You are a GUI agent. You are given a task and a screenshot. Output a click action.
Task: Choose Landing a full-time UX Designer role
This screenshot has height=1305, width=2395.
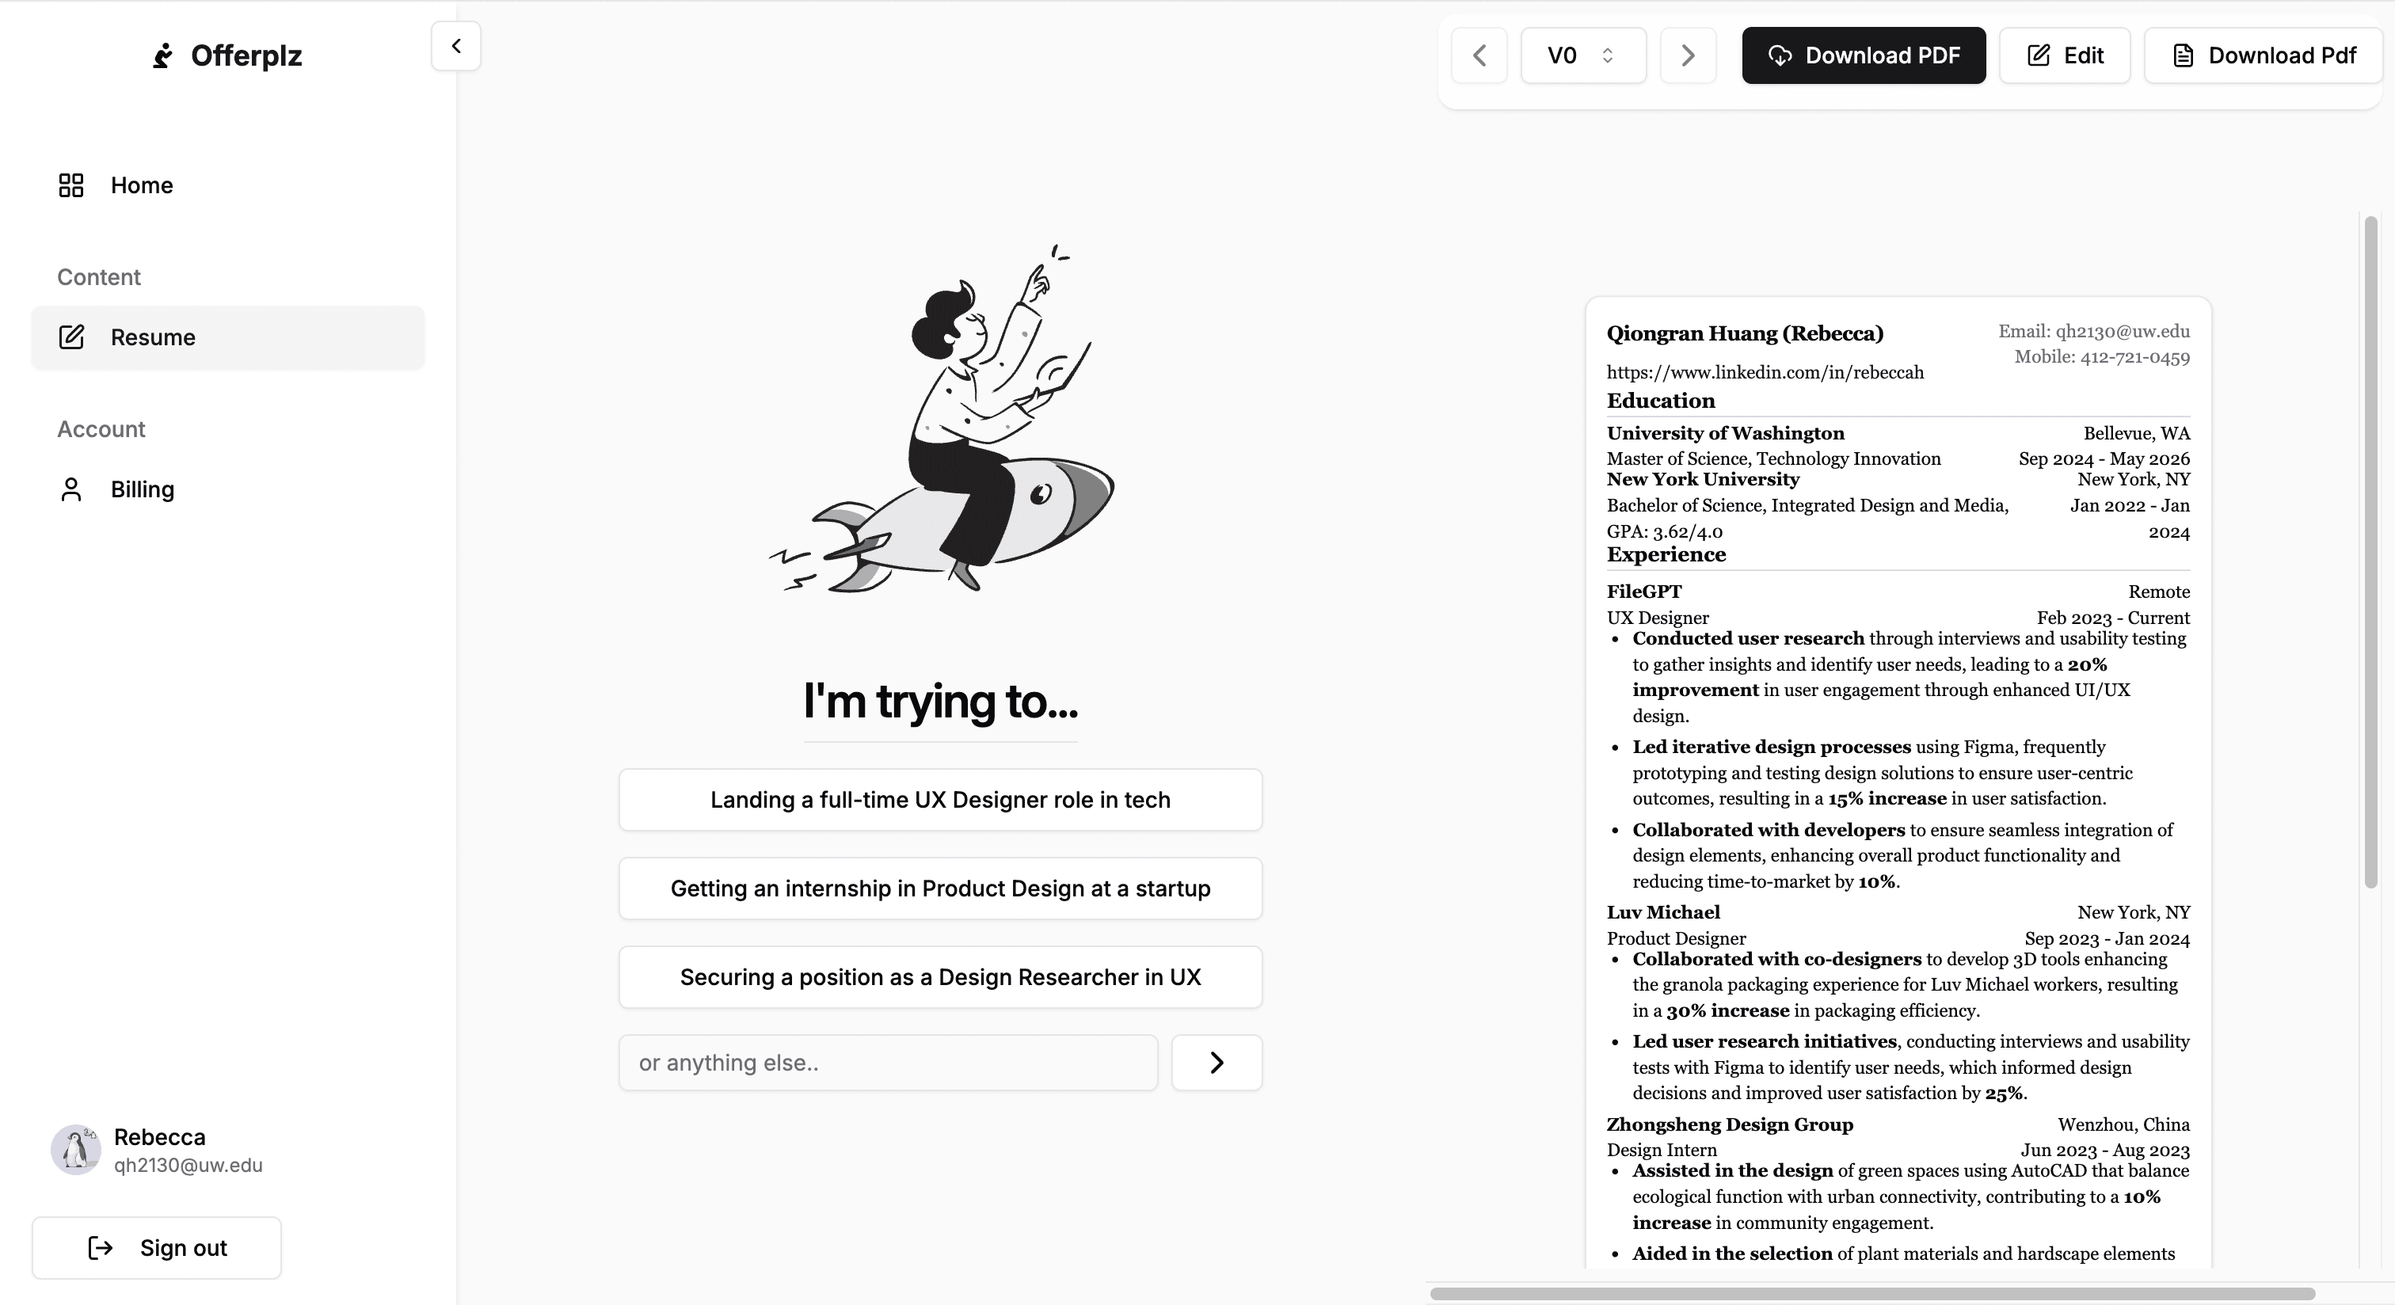[x=940, y=799]
